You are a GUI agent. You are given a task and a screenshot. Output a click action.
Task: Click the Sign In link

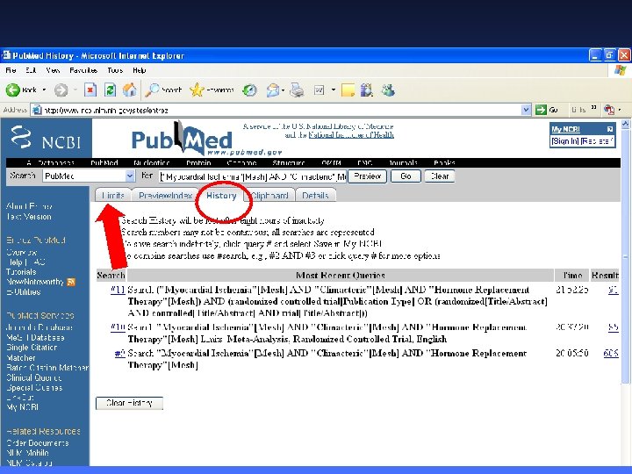coord(564,141)
